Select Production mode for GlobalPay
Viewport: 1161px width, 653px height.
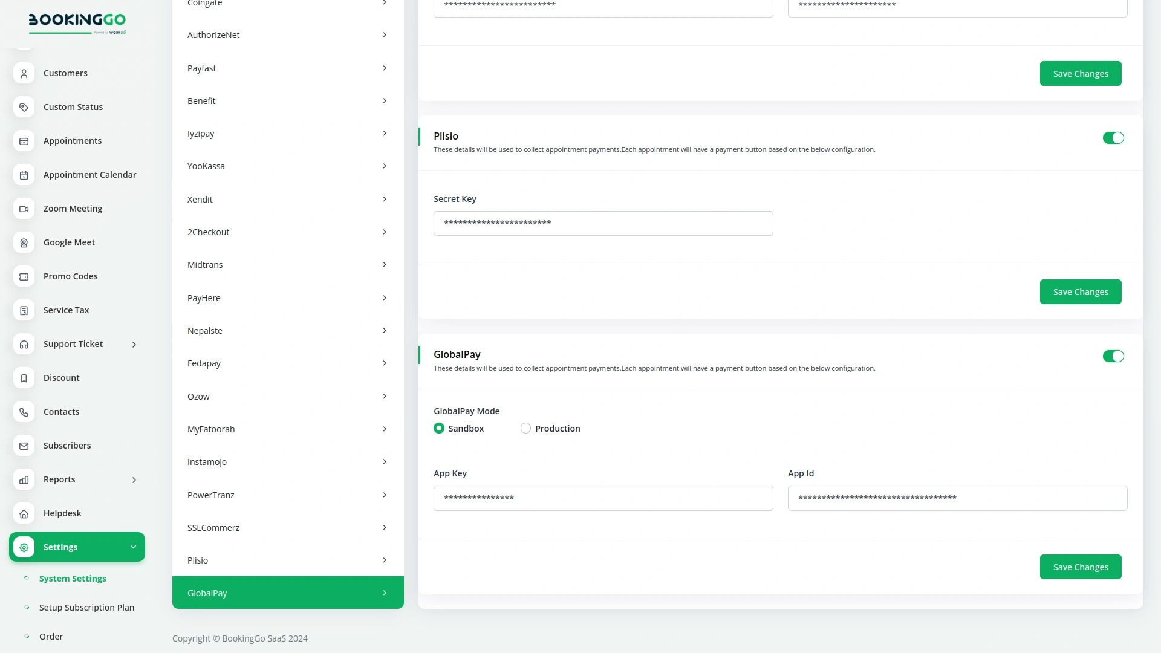click(525, 428)
